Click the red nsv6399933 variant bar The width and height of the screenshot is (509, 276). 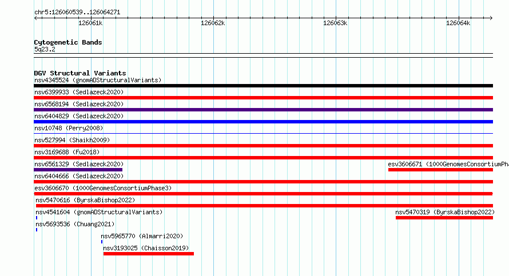click(263, 98)
